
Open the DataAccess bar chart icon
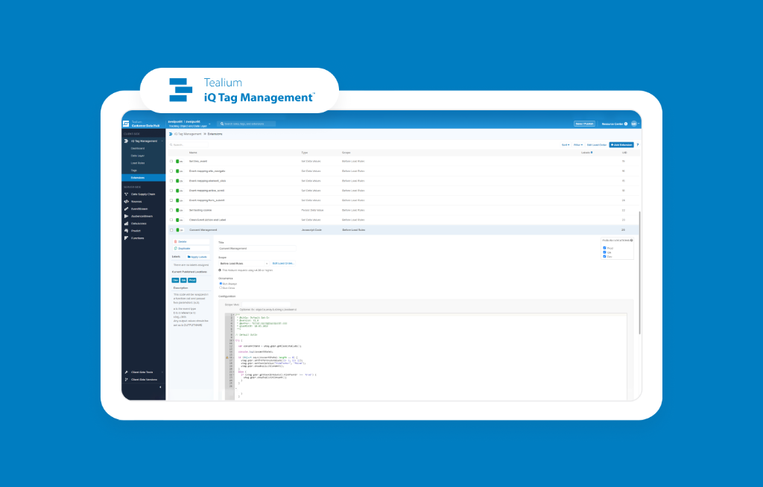tap(126, 223)
